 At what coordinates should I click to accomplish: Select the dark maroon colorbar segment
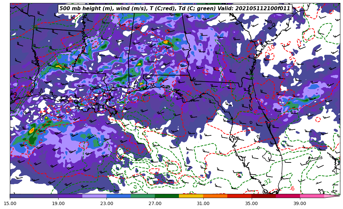pyautogui.click(x=264, y=196)
